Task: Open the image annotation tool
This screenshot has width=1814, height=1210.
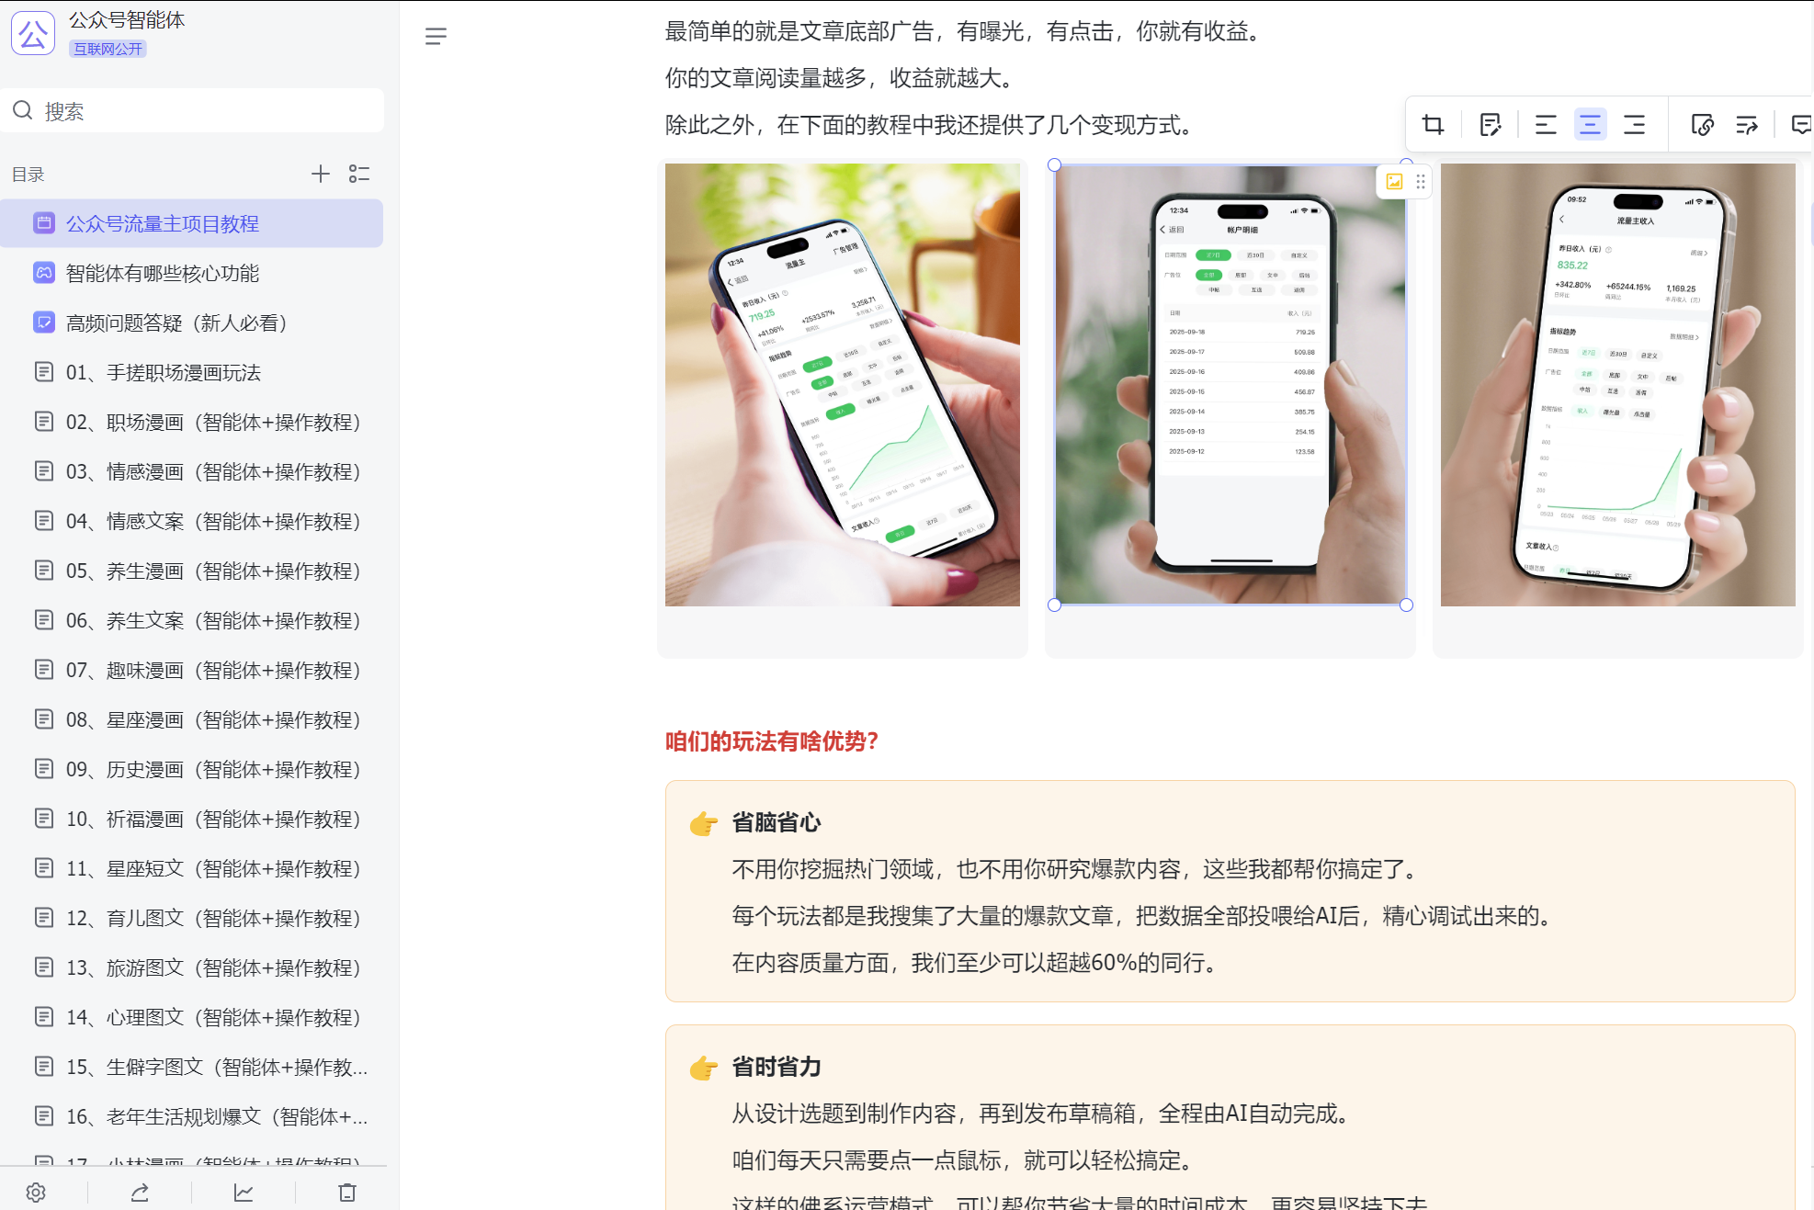Action: 1490,124
